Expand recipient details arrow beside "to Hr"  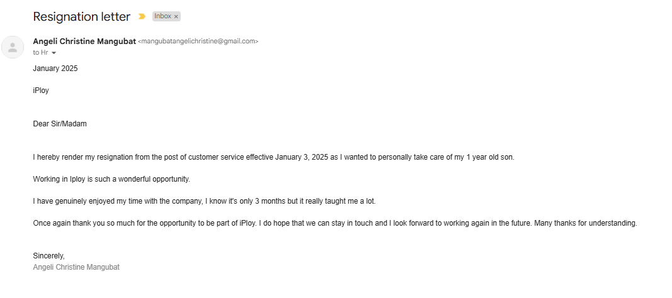coord(54,53)
